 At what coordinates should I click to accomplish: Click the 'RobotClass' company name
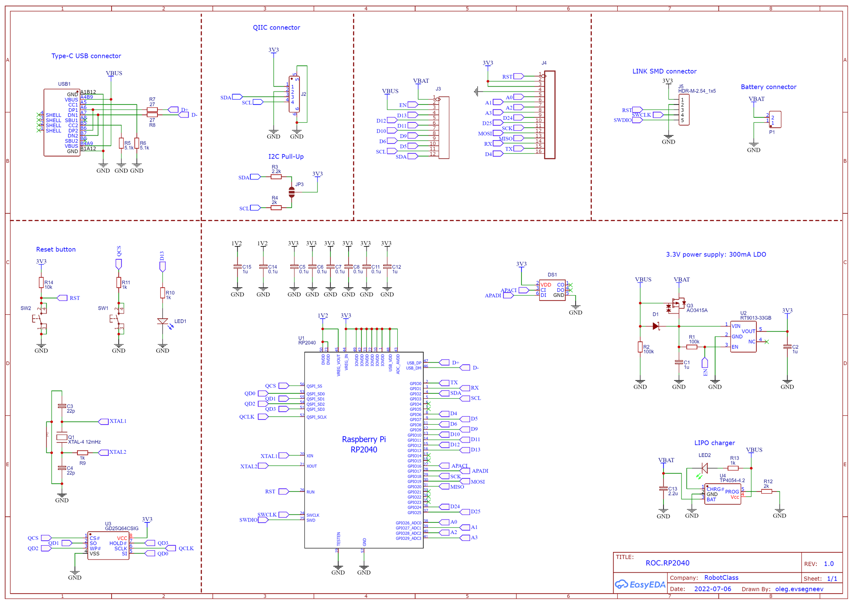click(721, 578)
